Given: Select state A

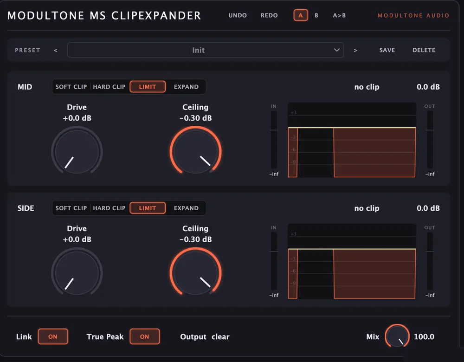Looking at the screenshot, I should [x=301, y=15].
